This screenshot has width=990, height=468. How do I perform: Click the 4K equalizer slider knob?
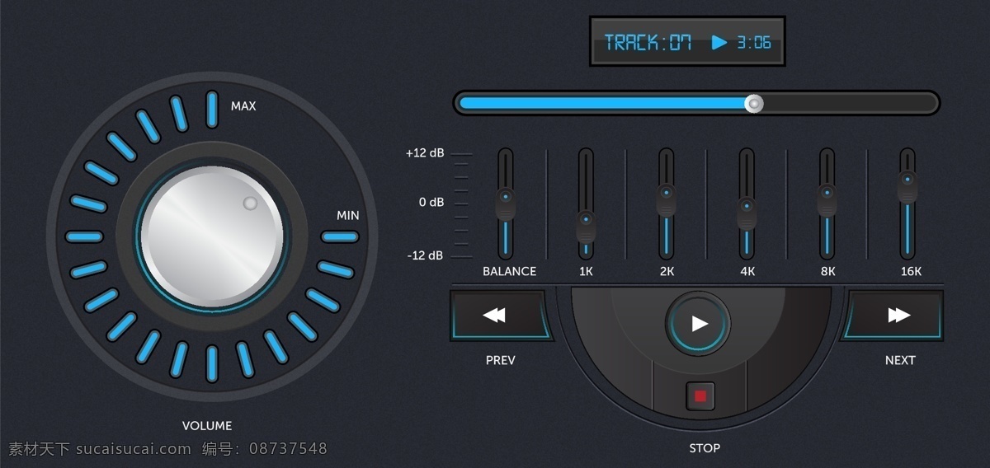[x=747, y=213]
